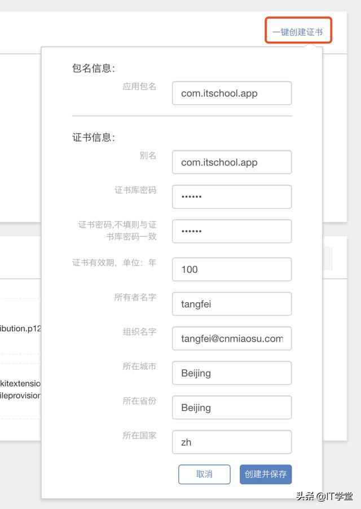Select the 所在城市 input field
Screen dimensions: 361x509
click(232, 373)
